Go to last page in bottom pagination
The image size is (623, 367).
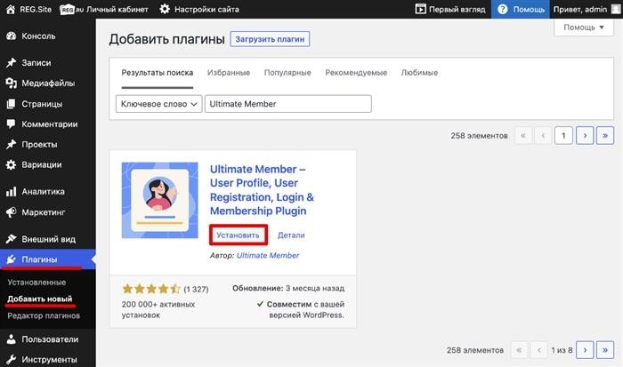[x=605, y=350]
